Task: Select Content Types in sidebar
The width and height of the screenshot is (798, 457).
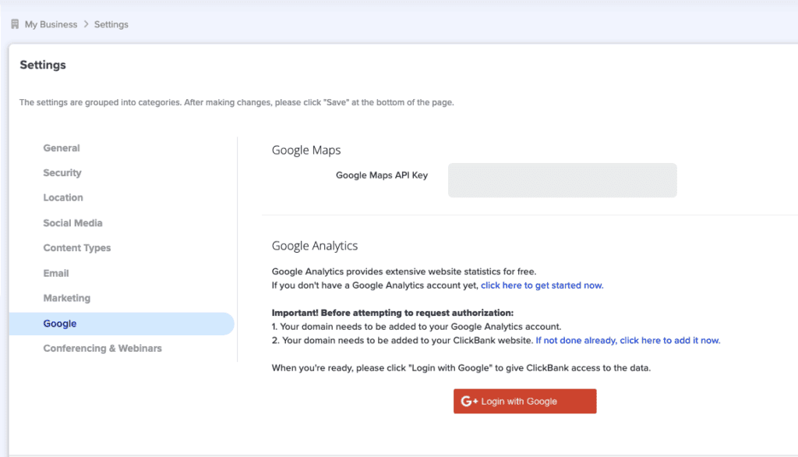Action: 77,248
